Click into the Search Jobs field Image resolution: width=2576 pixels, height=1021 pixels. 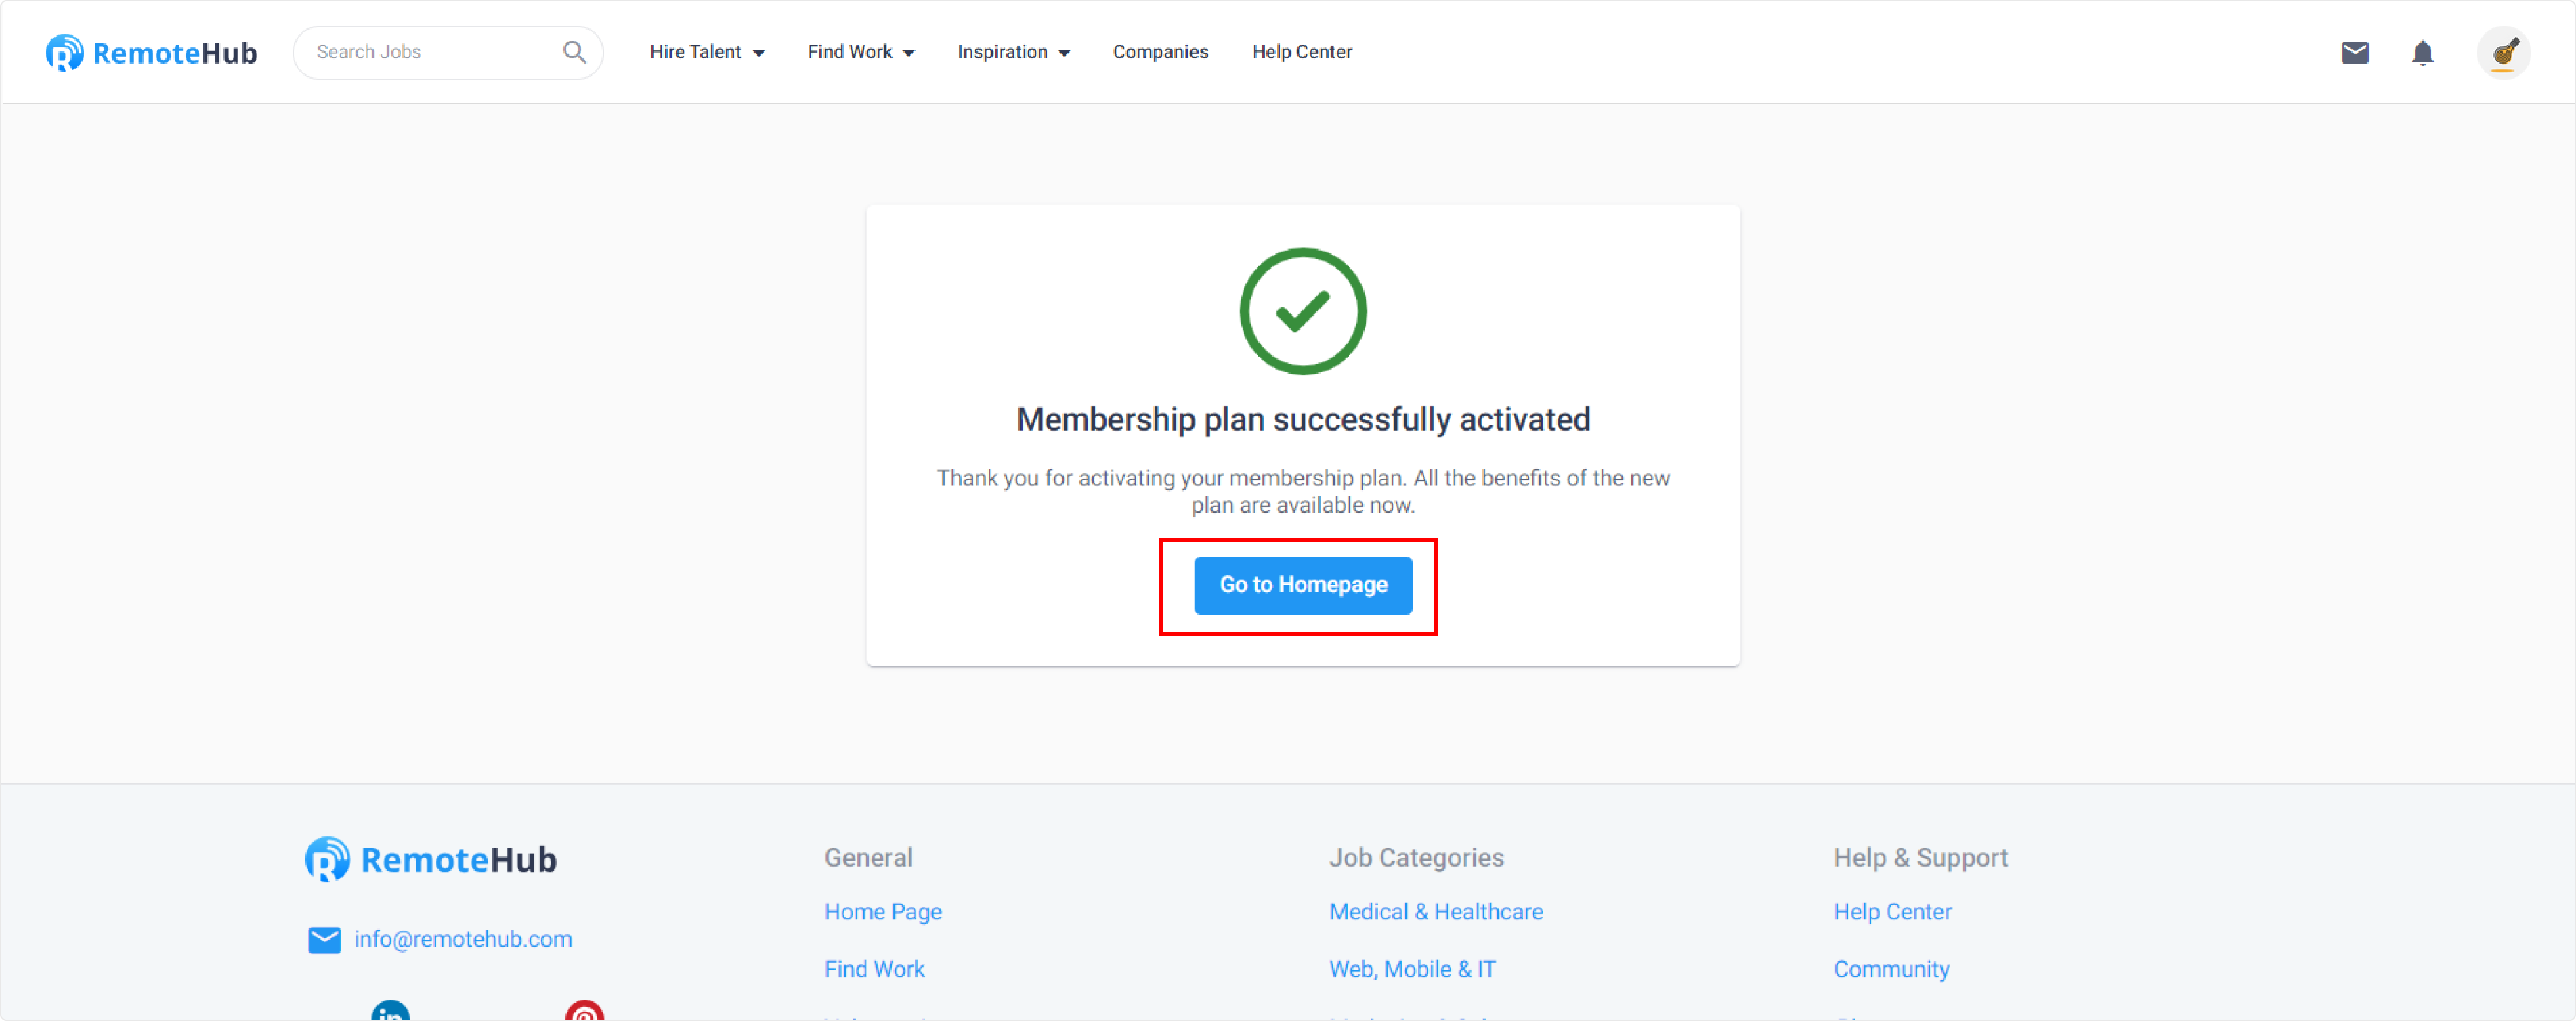[x=436, y=52]
